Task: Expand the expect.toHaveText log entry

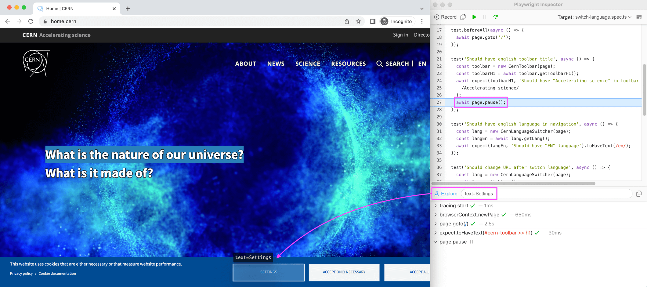Action: tap(436, 233)
